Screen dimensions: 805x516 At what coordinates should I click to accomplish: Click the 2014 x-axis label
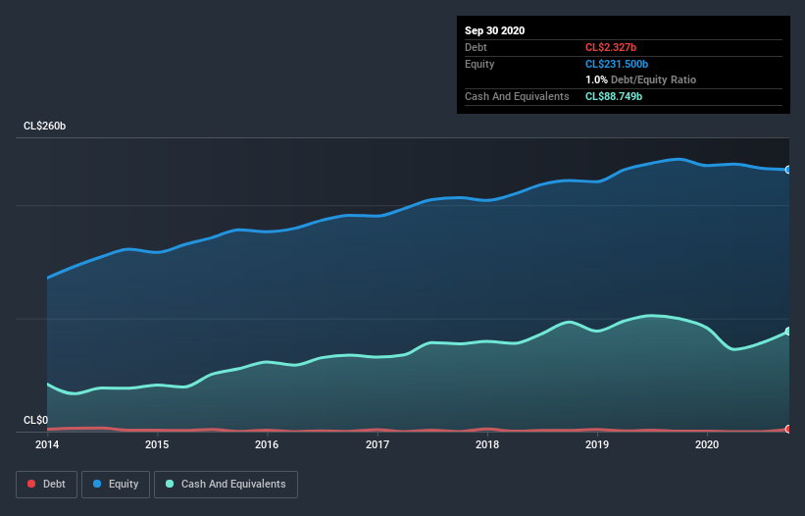click(x=47, y=444)
